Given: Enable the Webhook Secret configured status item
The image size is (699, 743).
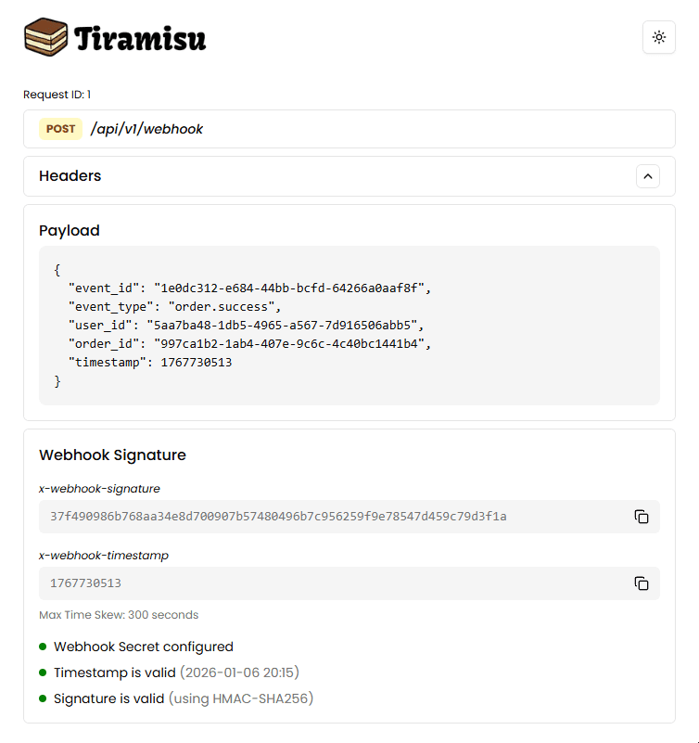Looking at the screenshot, I should pyautogui.click(x=143, y=647).
